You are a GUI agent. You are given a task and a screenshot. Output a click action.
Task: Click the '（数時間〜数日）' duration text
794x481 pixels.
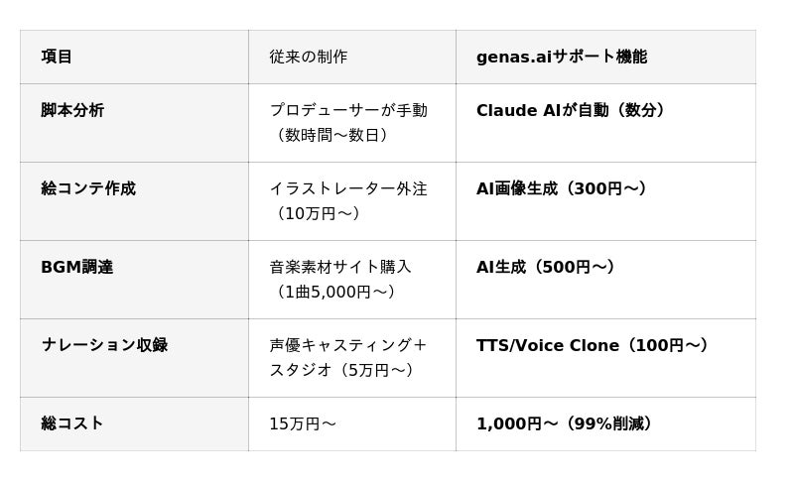click(x=332, y=135)
